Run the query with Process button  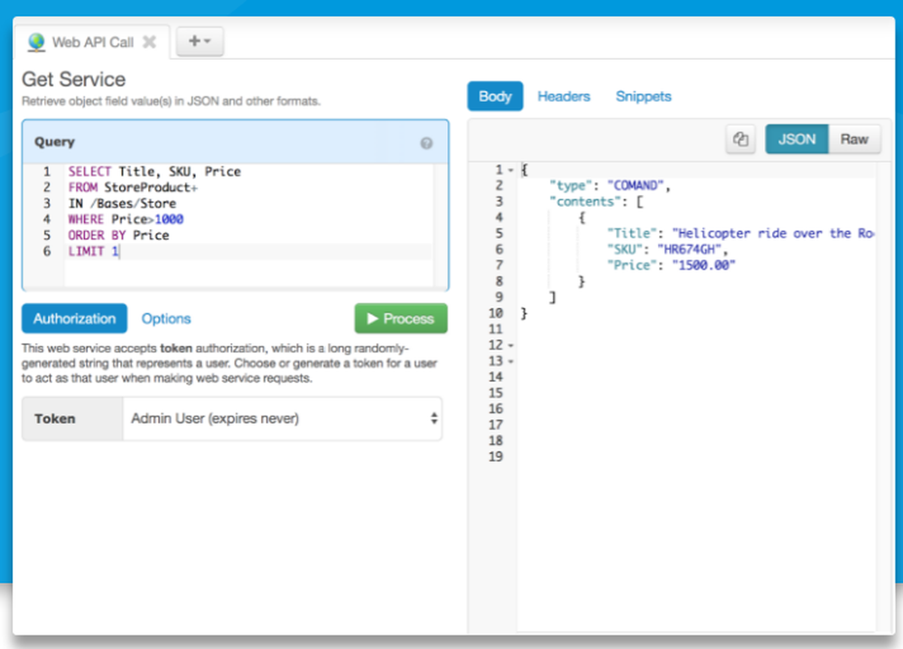pyautogui.click(x=401, y=319)
